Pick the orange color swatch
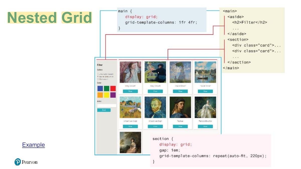301x169 pixels. (x=100, y=95)
